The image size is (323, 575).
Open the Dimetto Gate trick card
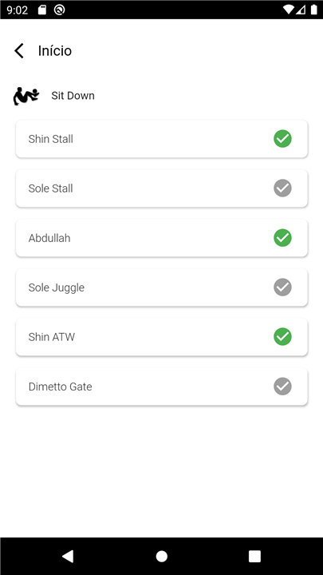point(161,387)
